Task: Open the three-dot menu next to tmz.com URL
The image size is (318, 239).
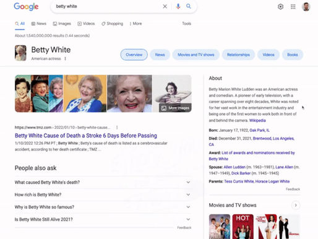Action: 117,128
